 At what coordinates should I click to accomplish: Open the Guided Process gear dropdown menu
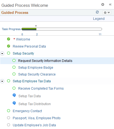107,12
